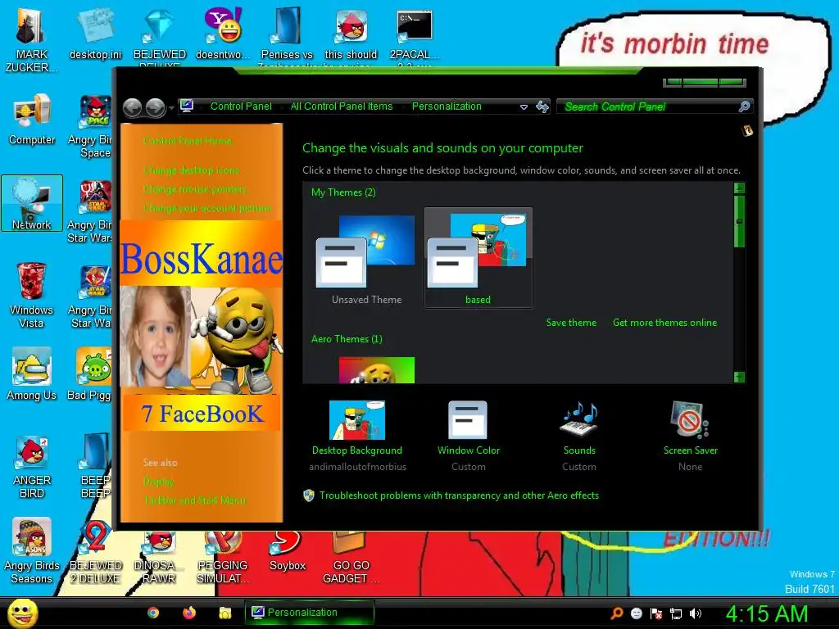The width and height of the screenshot is (839, 629).
Task: Select the MARK ZUCKER desktop icon
Action: click(x=32, y=41)
